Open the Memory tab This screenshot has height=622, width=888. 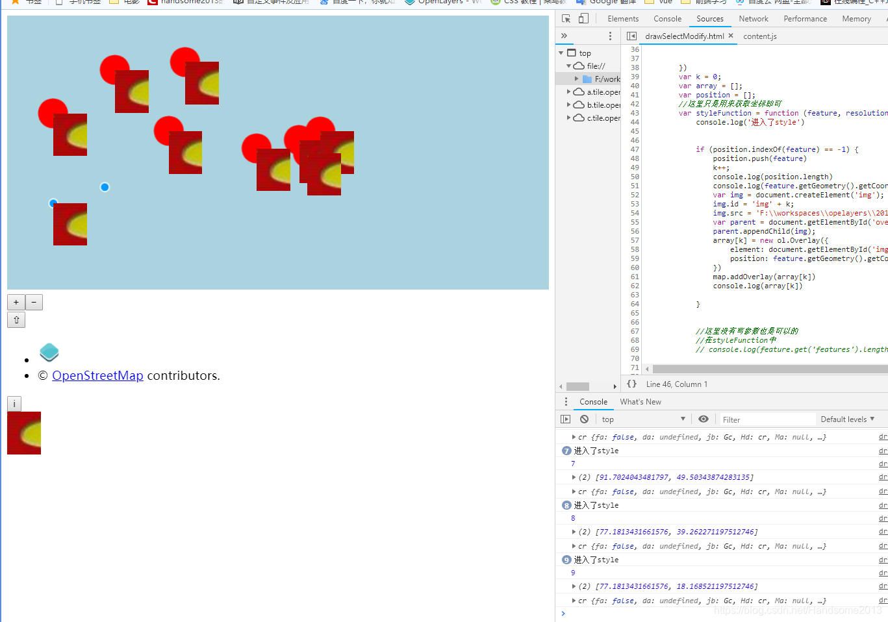856,19
